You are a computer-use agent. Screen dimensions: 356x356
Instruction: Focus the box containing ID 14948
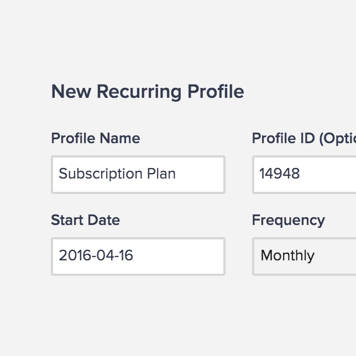click(x=304, y=175)
